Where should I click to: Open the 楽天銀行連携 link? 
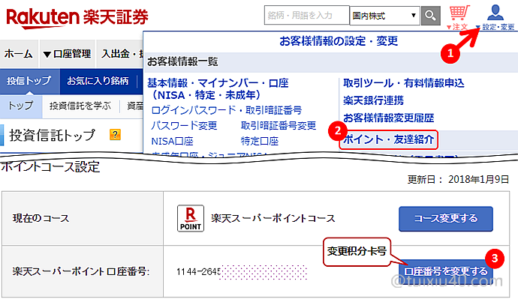[x=373, y=100]
